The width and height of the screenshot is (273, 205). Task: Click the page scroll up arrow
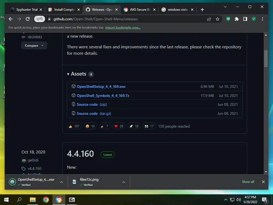point(266,35)
